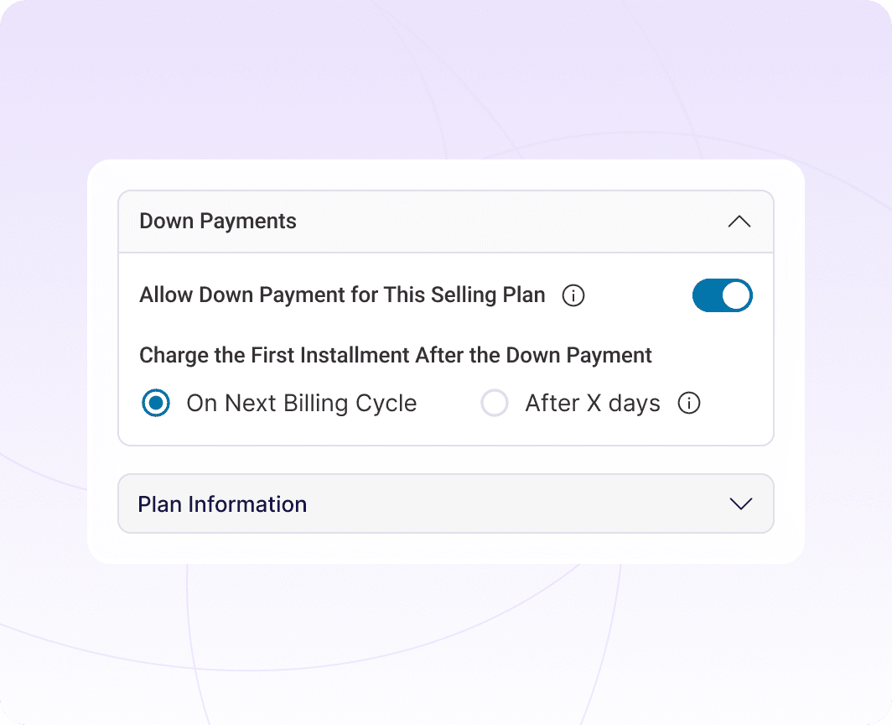Viewport: 892px width, 725px height.
Task: Open the tooltip icon next to After X days
Action: pos(689,404)
